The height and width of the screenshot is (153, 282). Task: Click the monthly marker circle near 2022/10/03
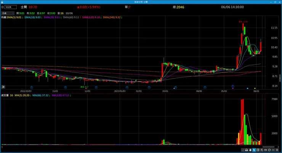(x=32, y=87)
